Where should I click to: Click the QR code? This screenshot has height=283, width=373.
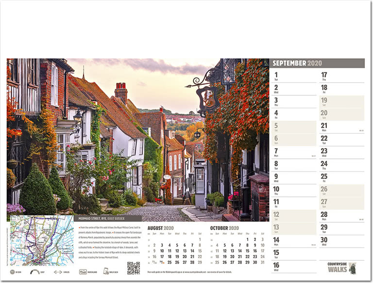[x=134, y=268]
